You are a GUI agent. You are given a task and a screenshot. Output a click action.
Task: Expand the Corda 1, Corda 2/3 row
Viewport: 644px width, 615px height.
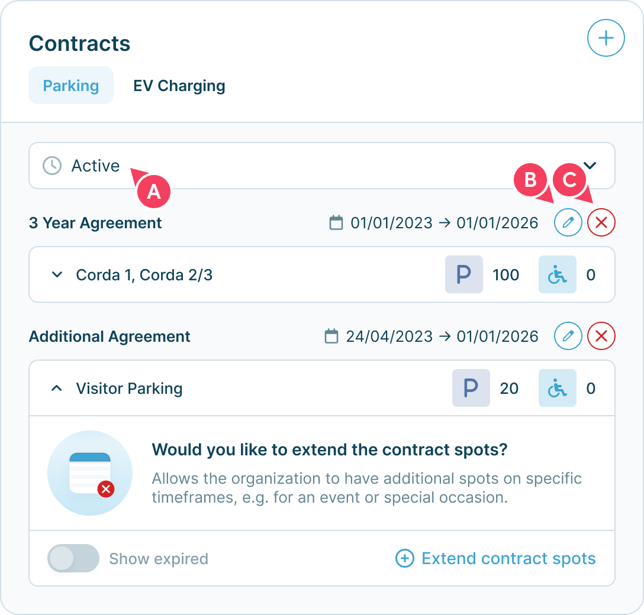click(57, 274)
